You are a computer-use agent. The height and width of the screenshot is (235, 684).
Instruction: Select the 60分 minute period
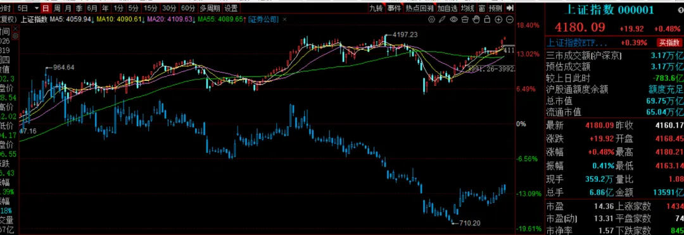click(x=188, y=8)
